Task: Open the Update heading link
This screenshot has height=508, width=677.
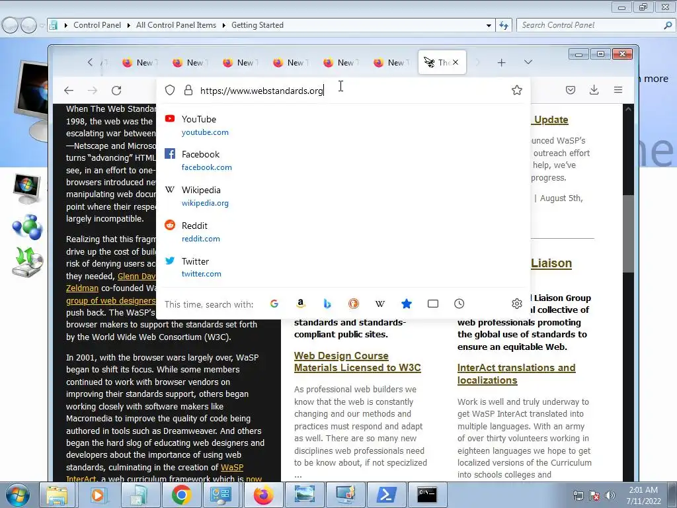Action: click(x=549, y=120)
